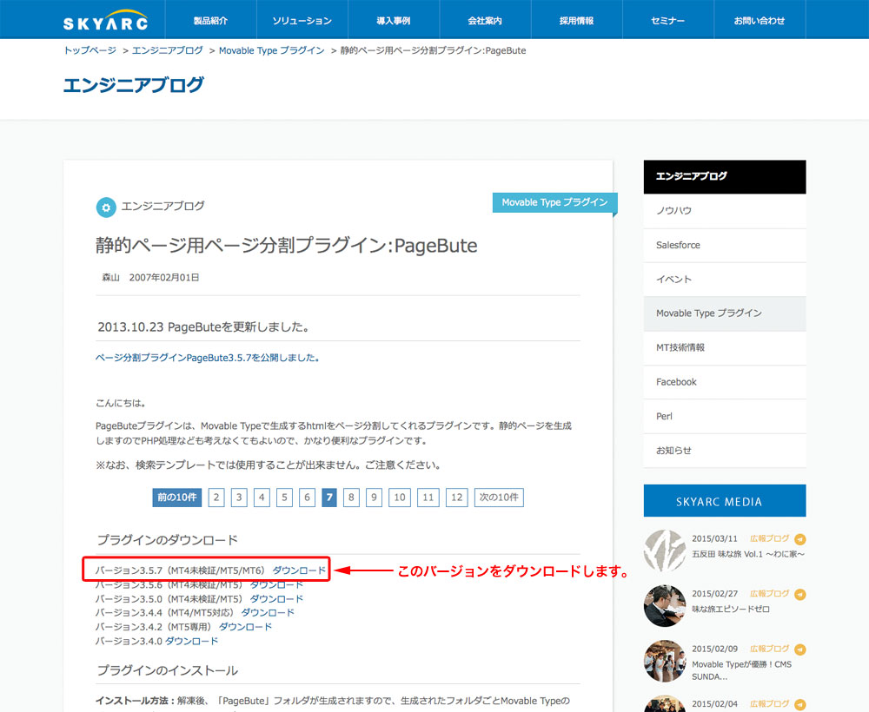Go to next 10 pages (次の10件)
The height and width of the screenshot is (712, 869).
pos(499,498)
